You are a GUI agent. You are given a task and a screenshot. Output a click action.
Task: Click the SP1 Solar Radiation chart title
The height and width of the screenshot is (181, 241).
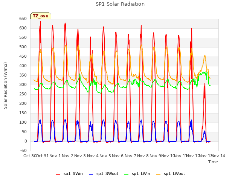click(120, 4)
